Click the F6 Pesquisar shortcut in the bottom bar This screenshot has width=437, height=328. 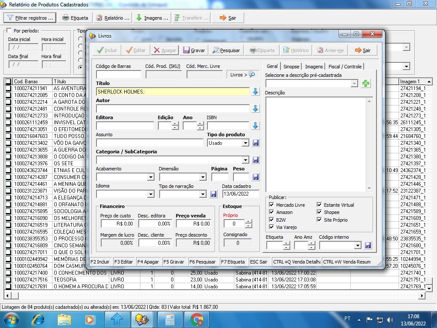(203, 262)
